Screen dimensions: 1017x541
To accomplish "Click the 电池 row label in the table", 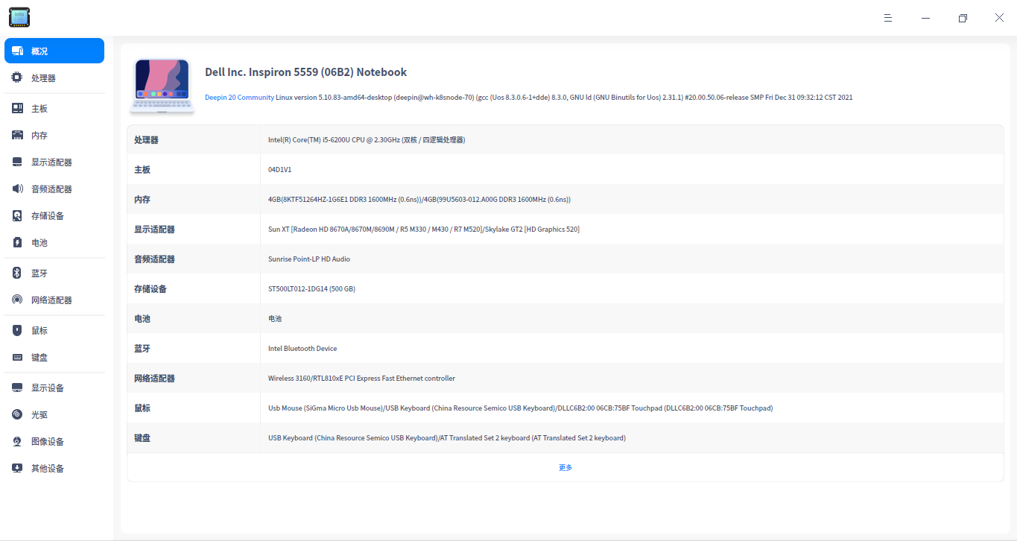I will [142, 319].
